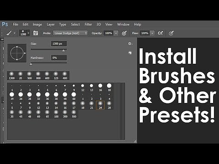This screenshot has width=219, height=164.
Task: Open the Opacity slider dropdown arrow
Action: (116, 33)
